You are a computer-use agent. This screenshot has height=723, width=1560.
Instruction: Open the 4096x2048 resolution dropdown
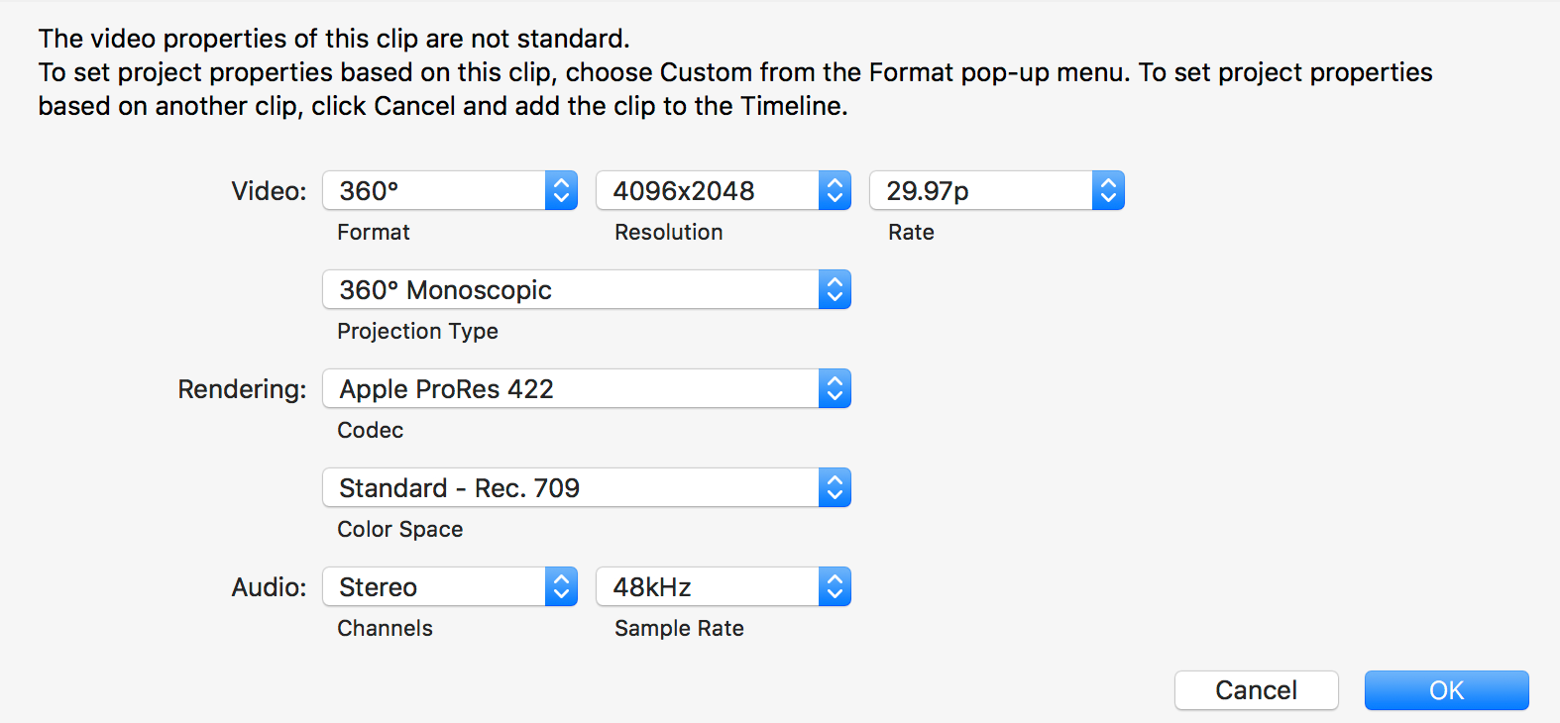[x=724, y=190]
